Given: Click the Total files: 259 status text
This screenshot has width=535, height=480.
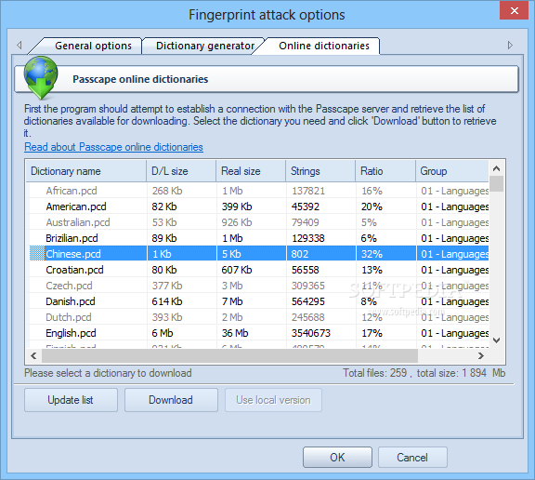Looking at the screenshot, I should pos(375,373).
